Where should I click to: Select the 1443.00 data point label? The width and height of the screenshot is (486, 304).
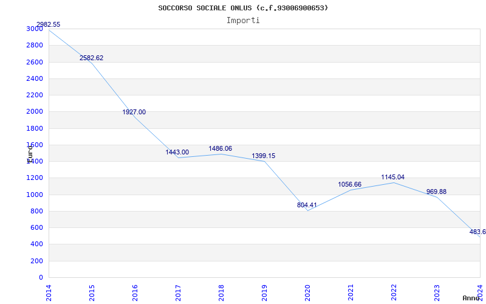[177, 153]
